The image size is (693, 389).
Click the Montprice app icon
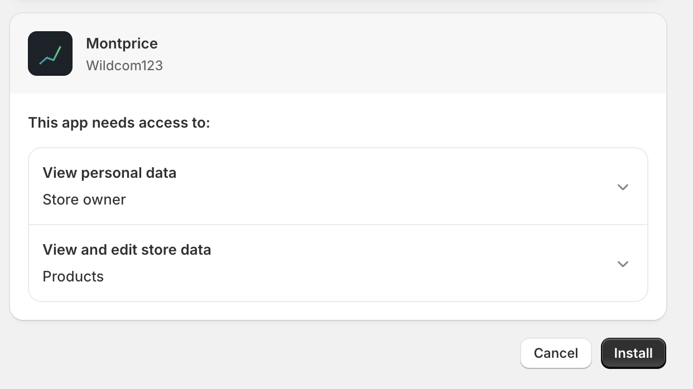point(50,54)
